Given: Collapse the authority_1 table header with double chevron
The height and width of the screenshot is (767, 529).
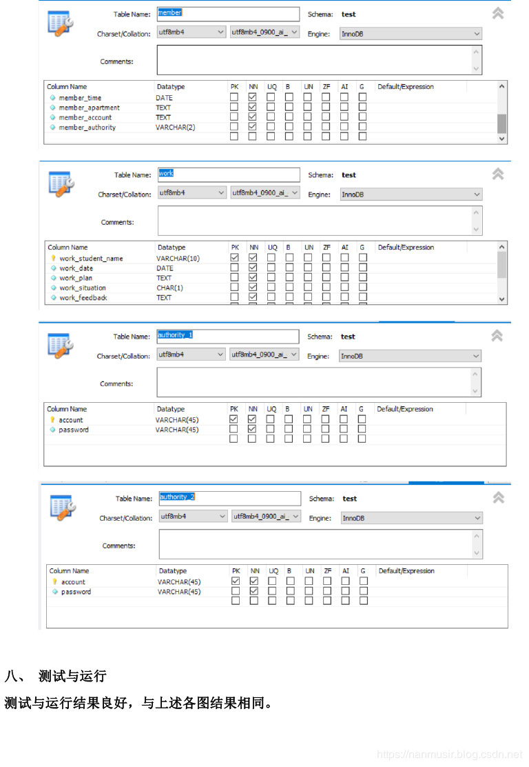Looking at the screenshot, I should (x=497, y=336).
